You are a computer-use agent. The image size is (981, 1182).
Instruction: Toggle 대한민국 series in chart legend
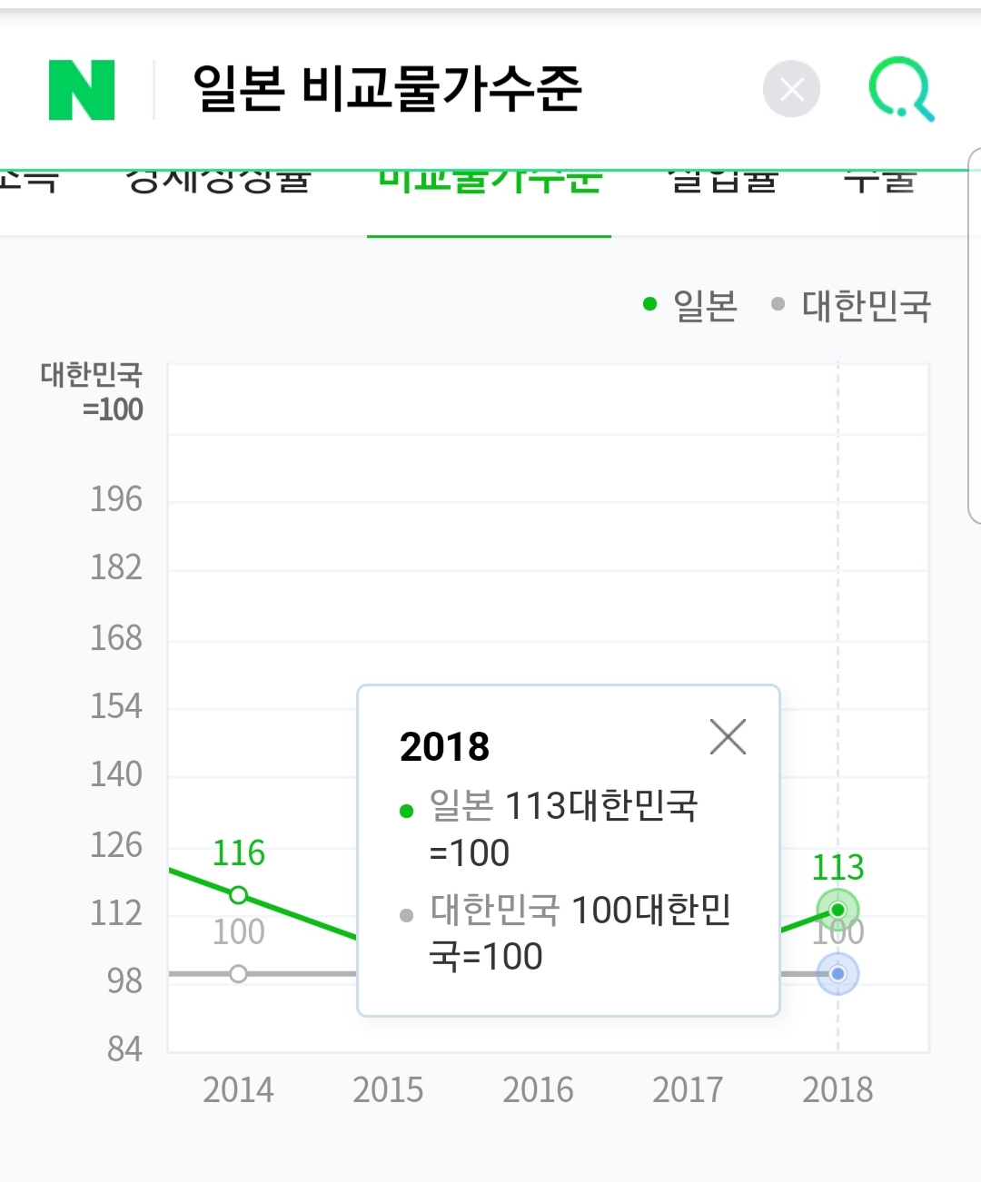click(850, 306)
